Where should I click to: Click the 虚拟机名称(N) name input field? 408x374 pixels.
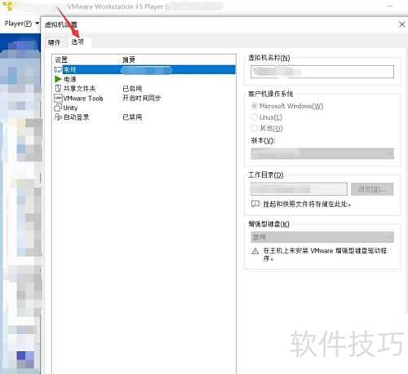point(322,72)
